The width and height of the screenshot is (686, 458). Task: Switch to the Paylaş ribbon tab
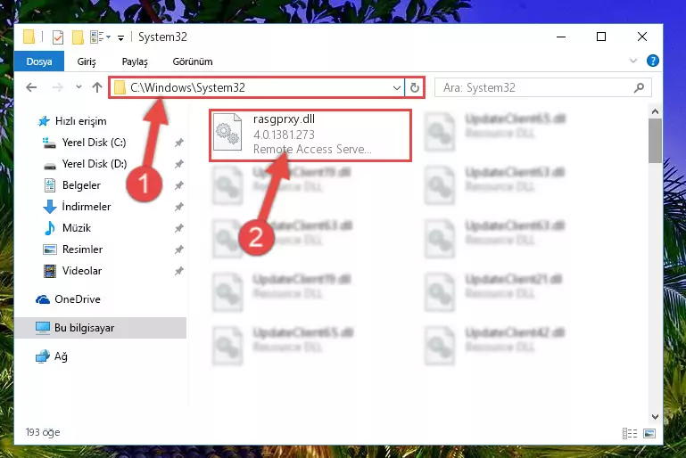[135, 61]
